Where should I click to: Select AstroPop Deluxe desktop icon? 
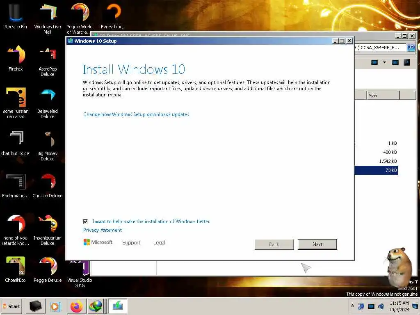48,61
